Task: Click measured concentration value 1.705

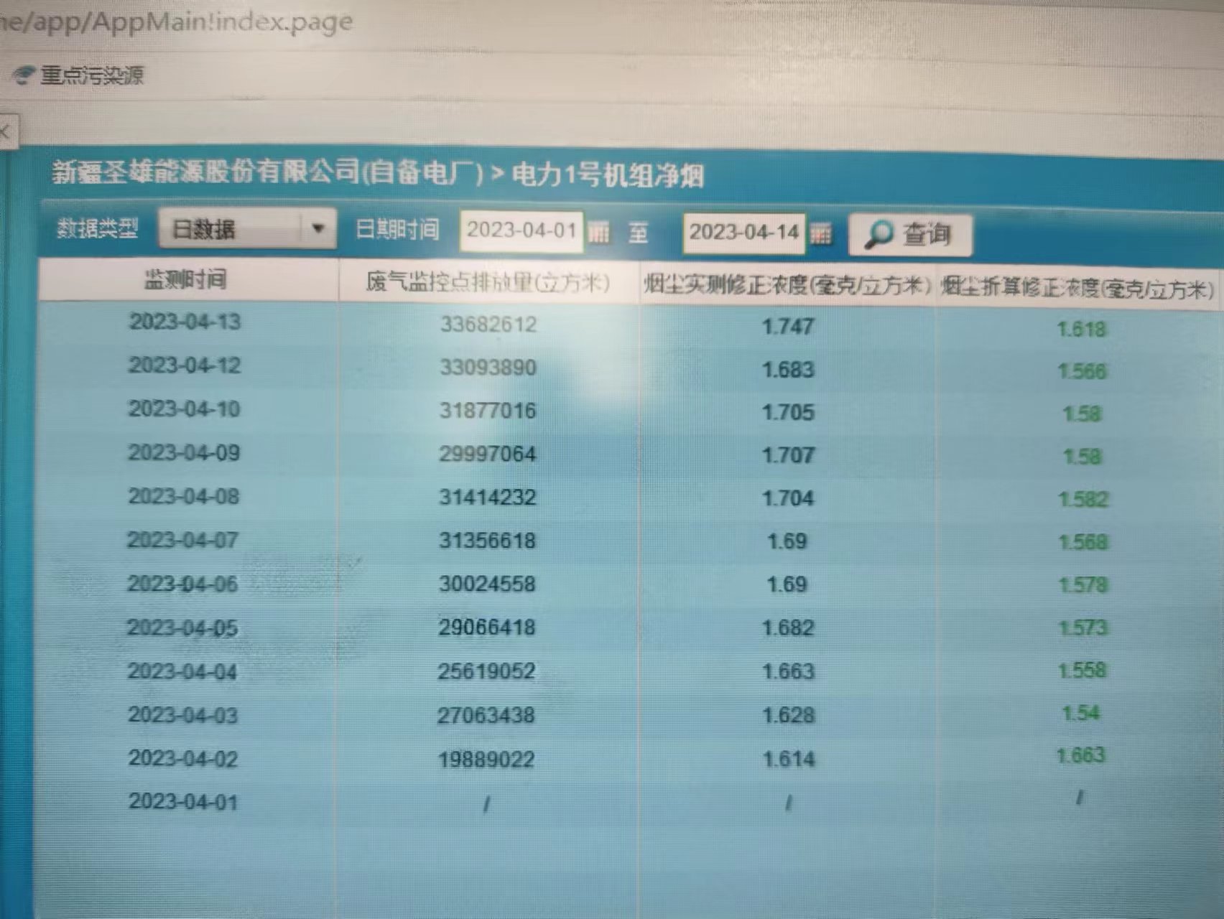Action: pyautogui.click(x=788, y=412)
